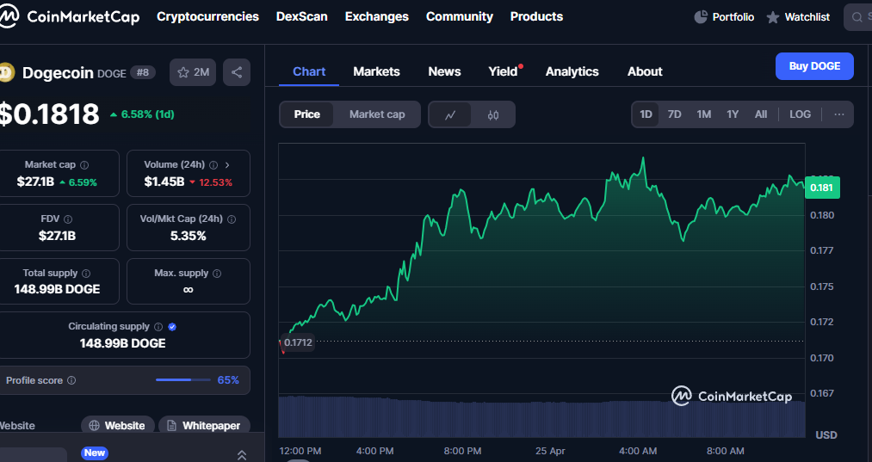Select 1Y time range
The height and width of the screenshot is (462, 872).
733,114
